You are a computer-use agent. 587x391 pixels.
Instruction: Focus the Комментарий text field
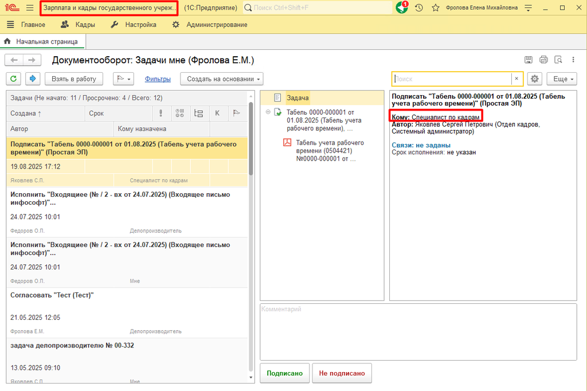[418, 331]
